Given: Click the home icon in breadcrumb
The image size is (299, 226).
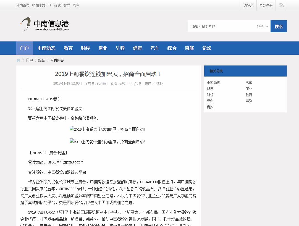Looking at the screenshot, I should (x=19, y=60).
